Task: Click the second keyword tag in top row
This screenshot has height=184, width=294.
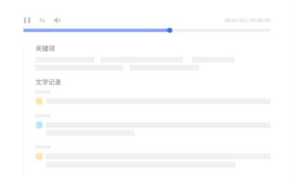Action: [142, 59]
